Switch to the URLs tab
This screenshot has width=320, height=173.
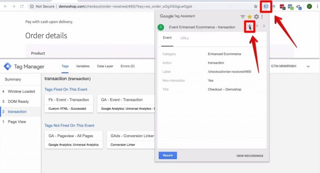click(184, 38)
